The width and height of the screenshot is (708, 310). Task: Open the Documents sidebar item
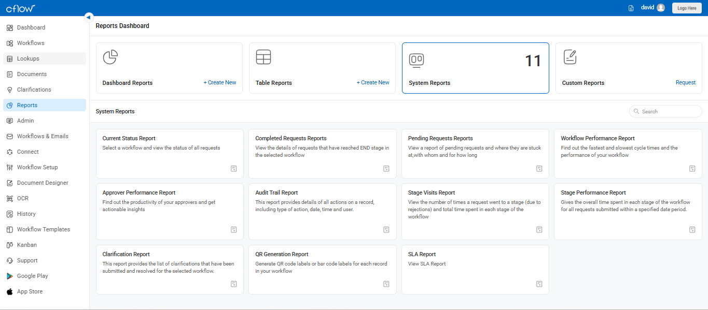(x=45, y=74)
